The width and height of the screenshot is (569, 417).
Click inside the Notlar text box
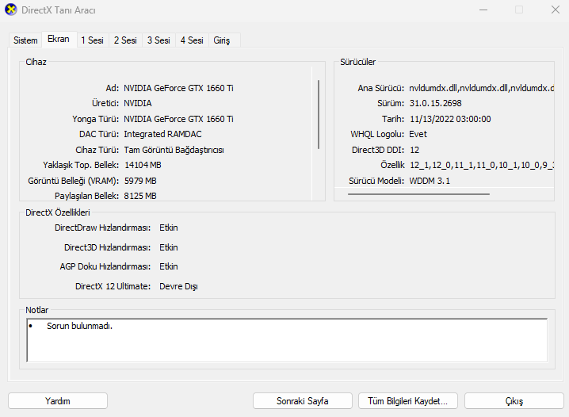[287, 340]
